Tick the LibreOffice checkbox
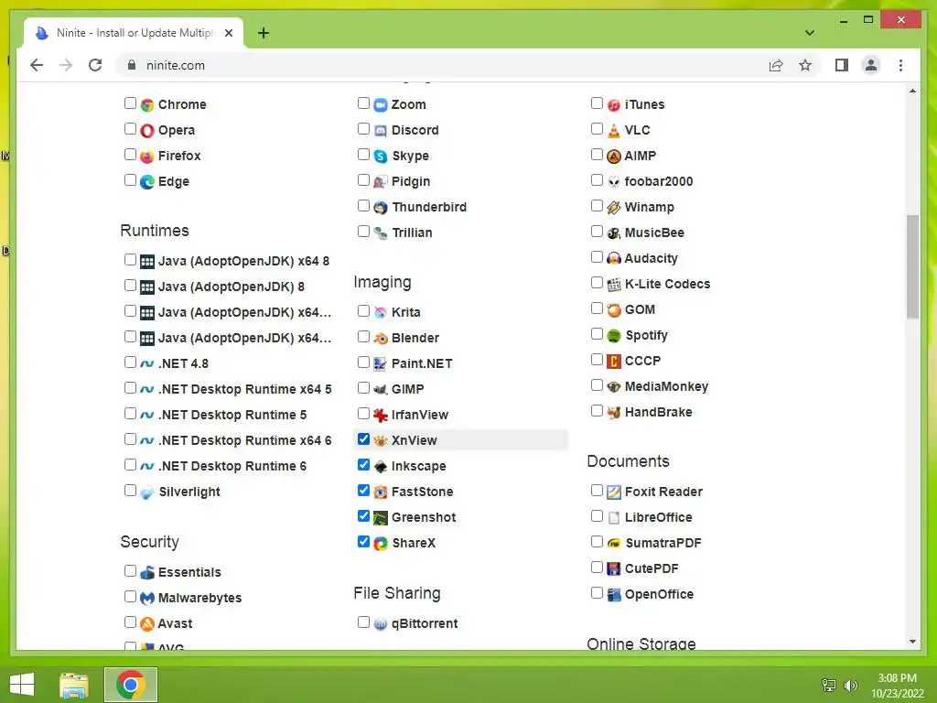The image size is (937, 703). tap(597, 516)
